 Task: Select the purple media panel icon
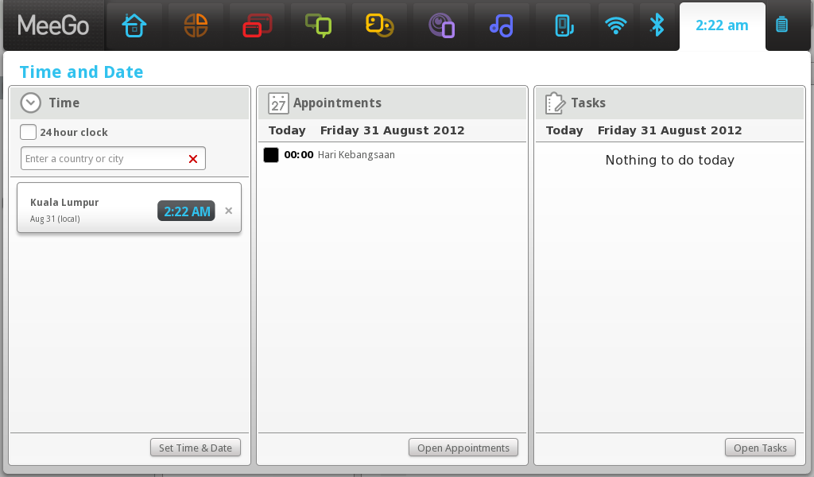point(440,25)
